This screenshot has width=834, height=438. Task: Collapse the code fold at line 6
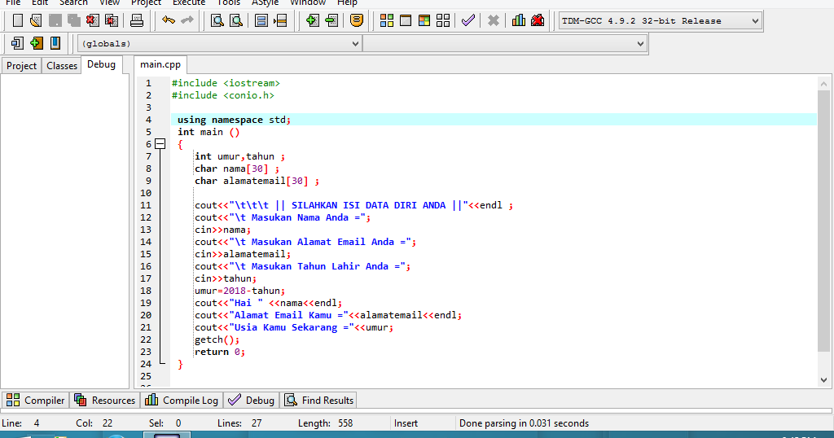[160, 144]
